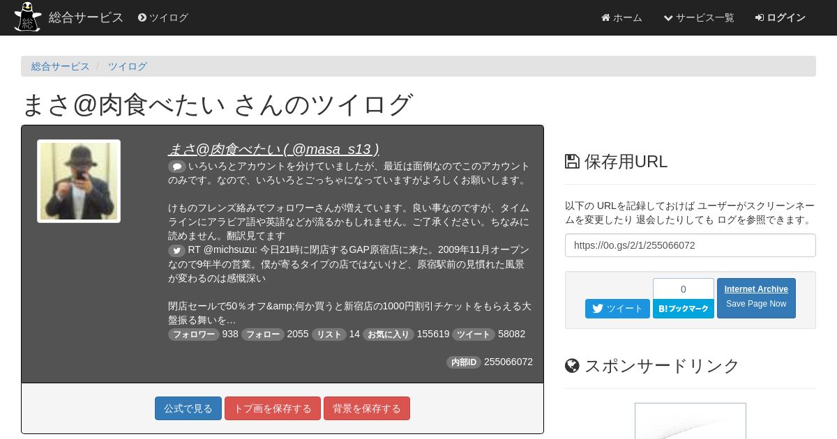Click the tweet count 58082

pos(512,334)
